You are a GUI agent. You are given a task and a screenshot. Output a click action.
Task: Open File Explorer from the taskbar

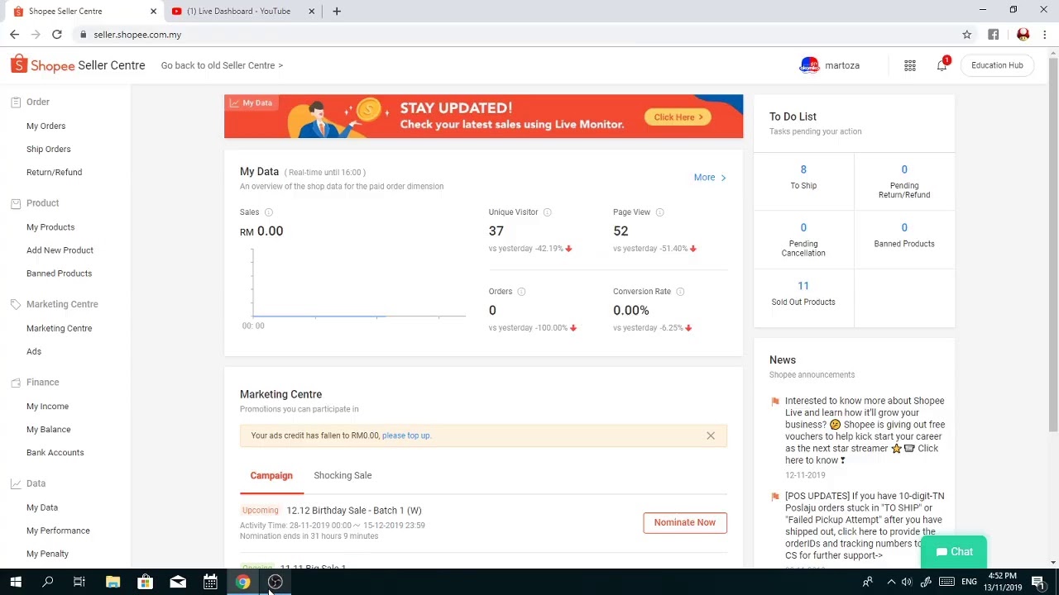point(113,582)
